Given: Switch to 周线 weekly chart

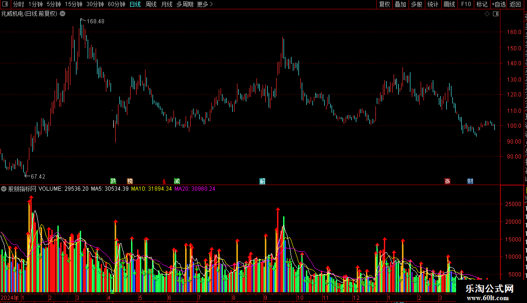Looking at the screenshot, I should [151, 4].
